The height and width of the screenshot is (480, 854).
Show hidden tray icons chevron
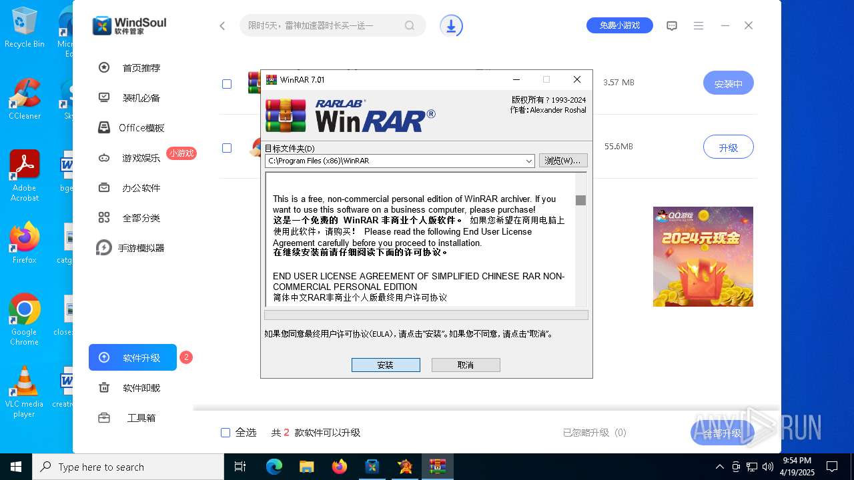pos(719,467)
